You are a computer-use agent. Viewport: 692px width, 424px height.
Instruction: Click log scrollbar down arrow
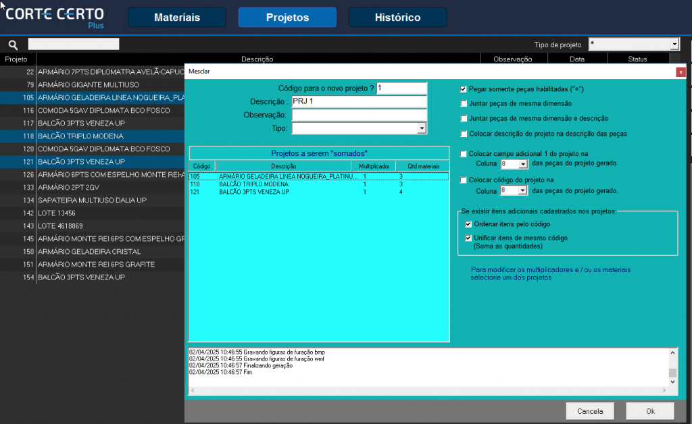(x=672, y=381)
